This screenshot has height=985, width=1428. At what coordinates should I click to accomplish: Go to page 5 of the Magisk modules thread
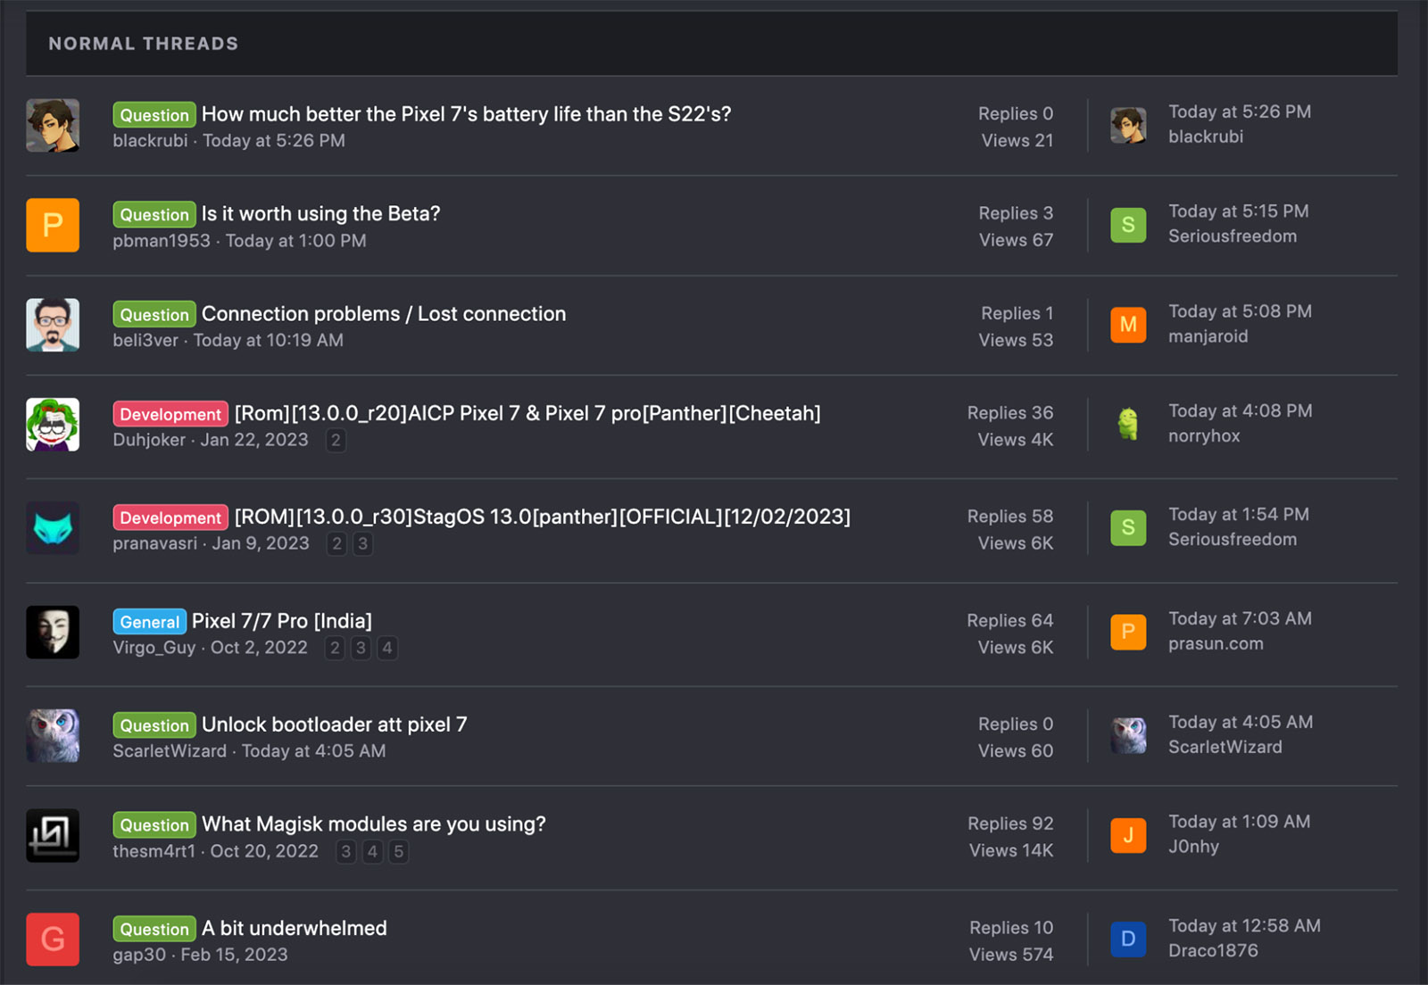398,852
